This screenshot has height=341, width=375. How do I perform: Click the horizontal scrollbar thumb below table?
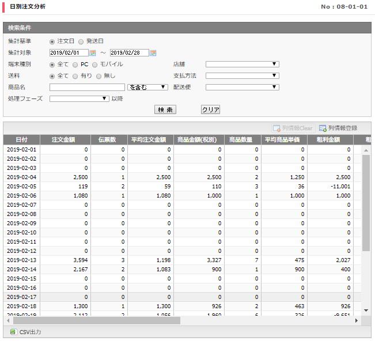coord(97,320)
